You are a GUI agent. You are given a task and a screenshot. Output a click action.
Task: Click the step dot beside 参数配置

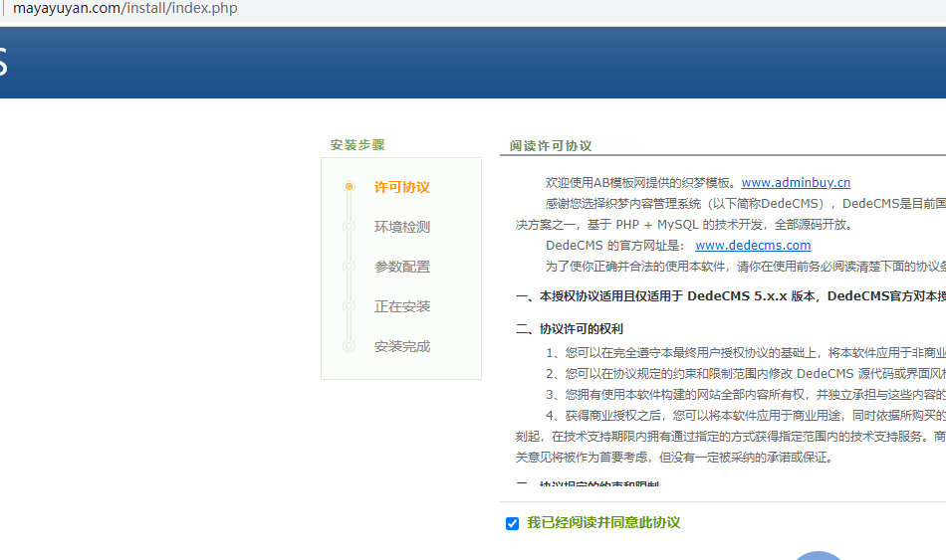(x=349, y=267)
